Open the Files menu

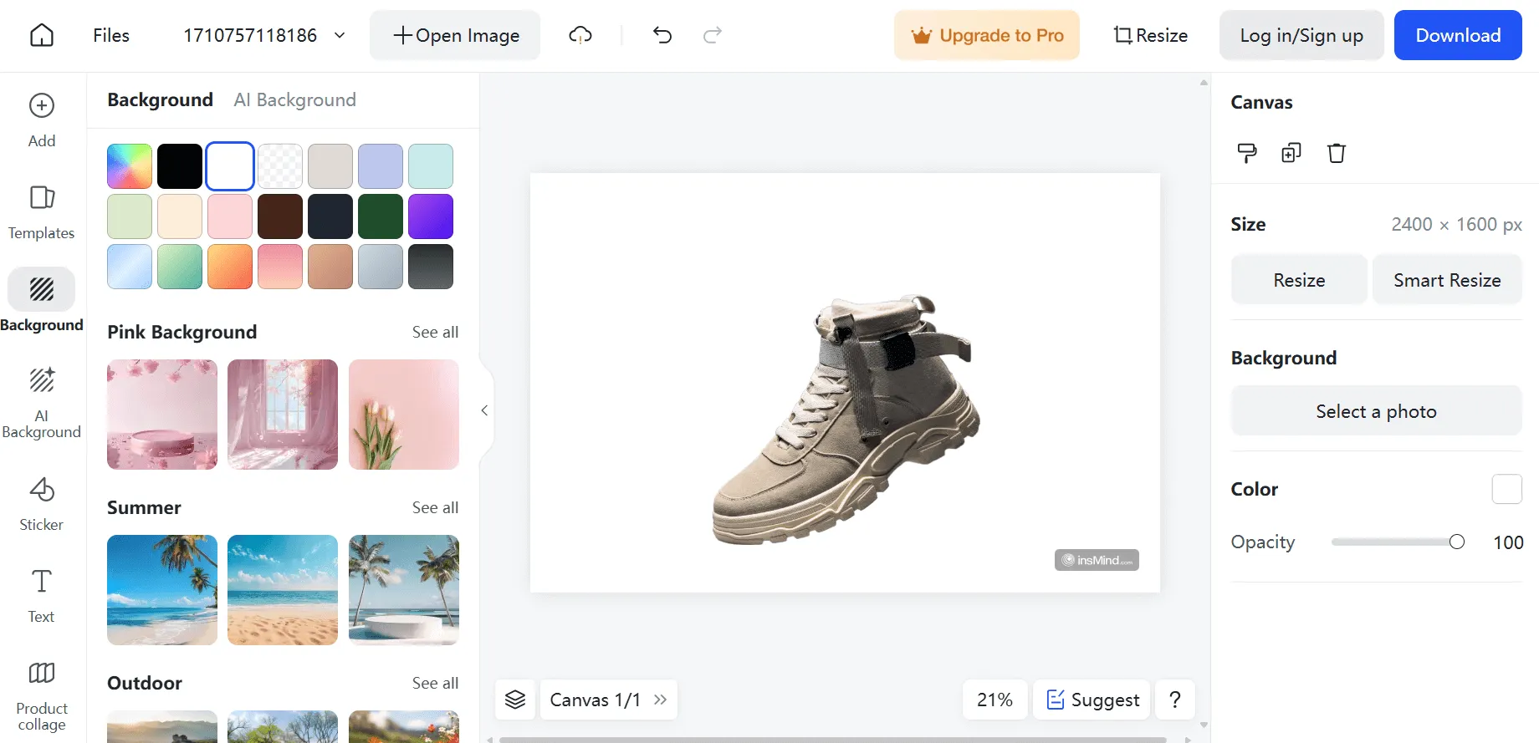click(111, 35)
